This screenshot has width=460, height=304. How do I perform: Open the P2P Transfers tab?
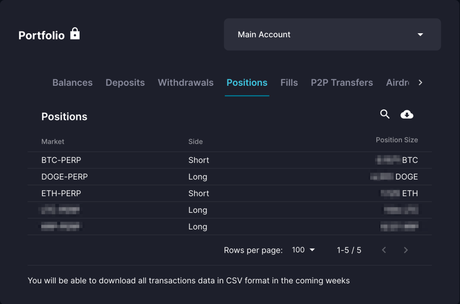coord(341,83)
